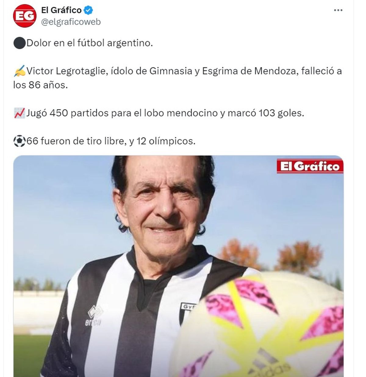Click the 'Jugó 450 partidos' line
Viewport: 366px width, 377px height.
click(x=165, y=113)
